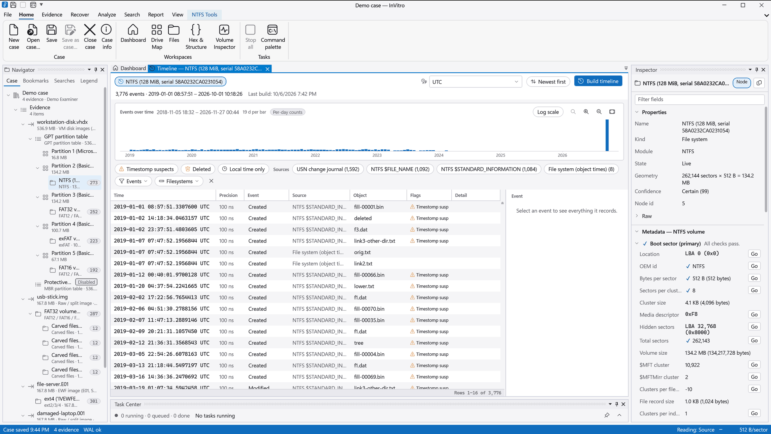Click the tall 2026 bar in chart
The image size is (771, 434).
[x=607, y=135]
